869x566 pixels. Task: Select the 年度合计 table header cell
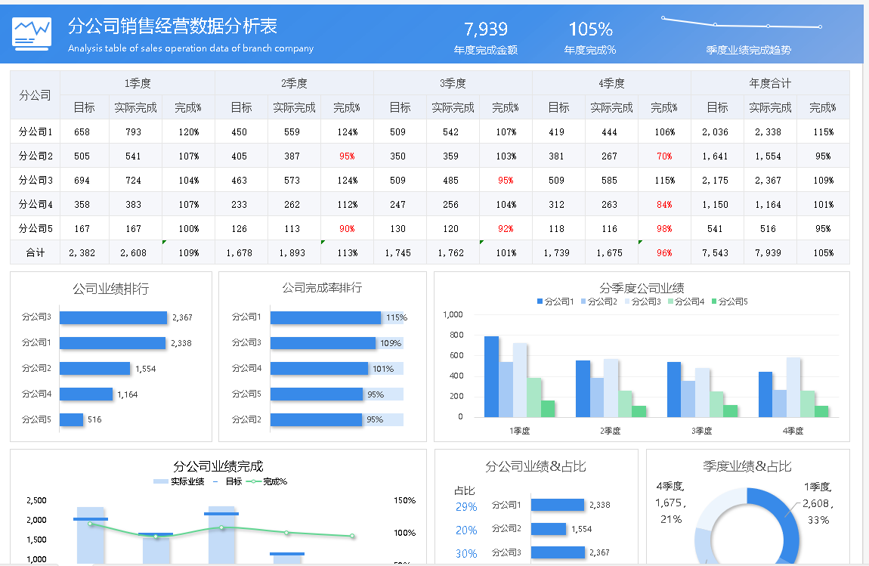(x=770, y=83)
